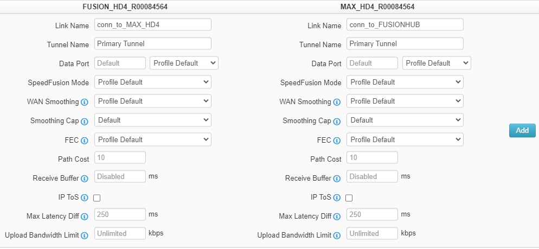This screenshot has width=539, height=249.
Task: Click Data Port Default field for MAX_HD4
Action: pyautogui.click(x=372, y=63)
